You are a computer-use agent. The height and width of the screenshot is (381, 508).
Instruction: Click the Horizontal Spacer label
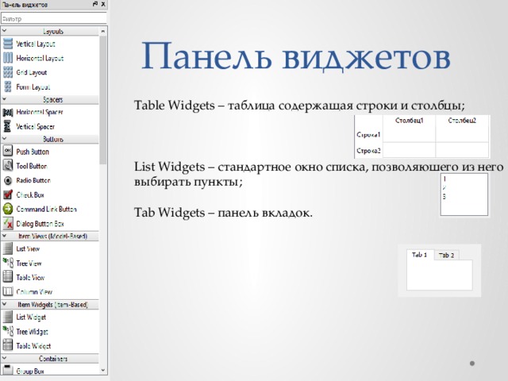[x=40, y=112]
